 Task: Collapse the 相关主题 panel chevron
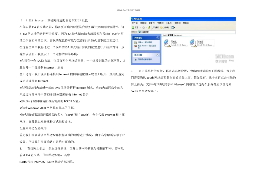(x=157, y=55)
